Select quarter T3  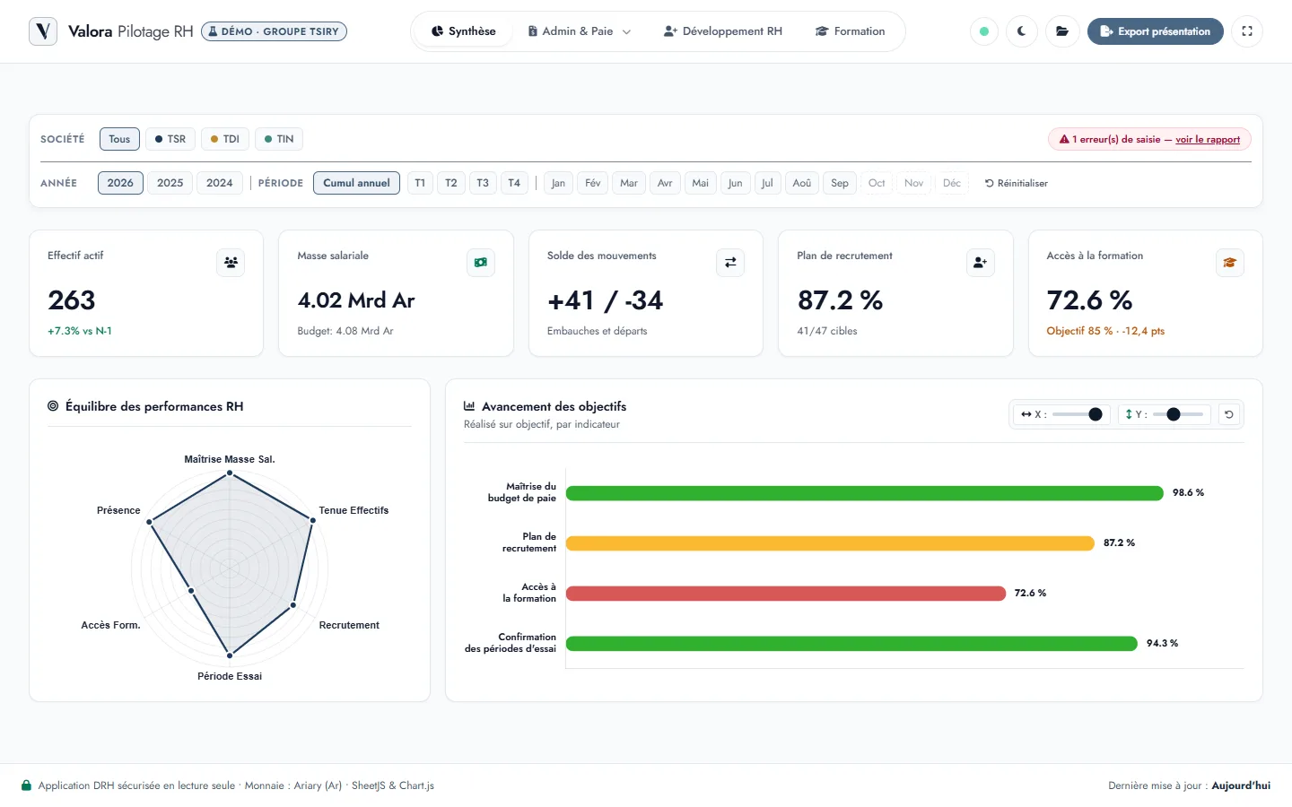483,183
